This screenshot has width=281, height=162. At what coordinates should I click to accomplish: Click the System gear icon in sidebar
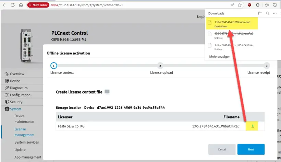pos(7,109)
